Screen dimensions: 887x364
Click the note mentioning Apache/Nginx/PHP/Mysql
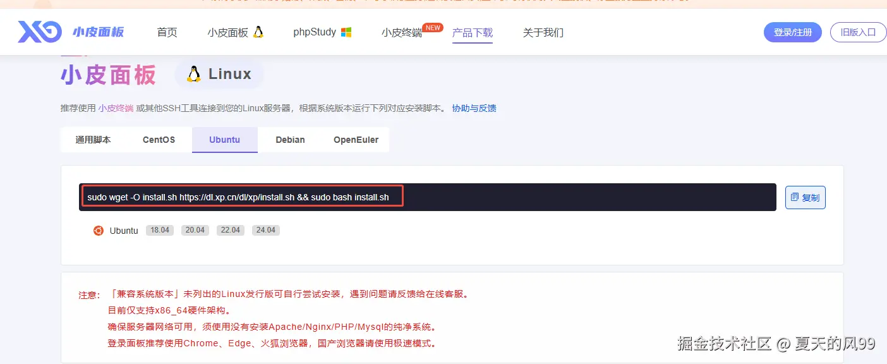272,327
